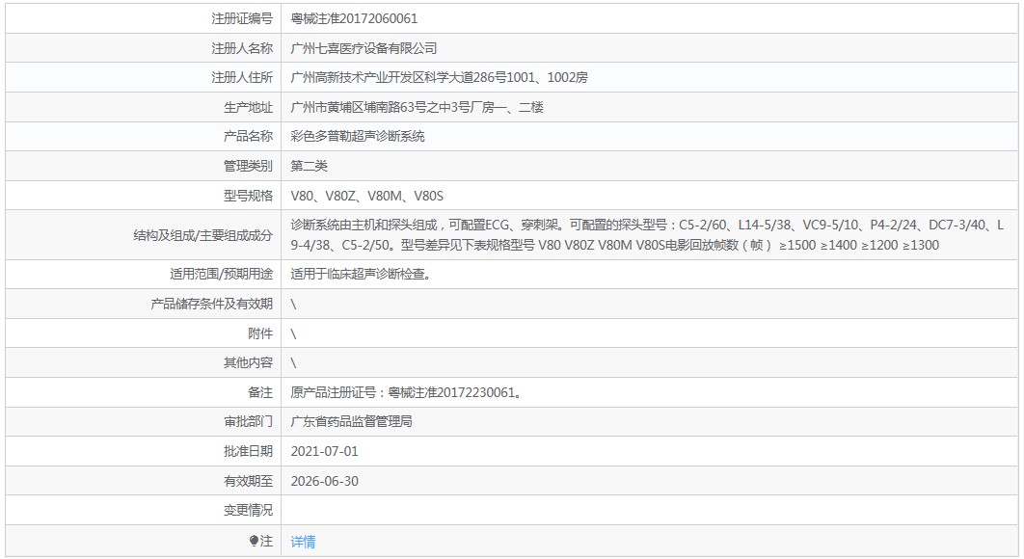Select the text 适用于临床超声诊断检查。
This screenshot has width=1024, height=559.
pyautogui.click(x=362, y=275)
